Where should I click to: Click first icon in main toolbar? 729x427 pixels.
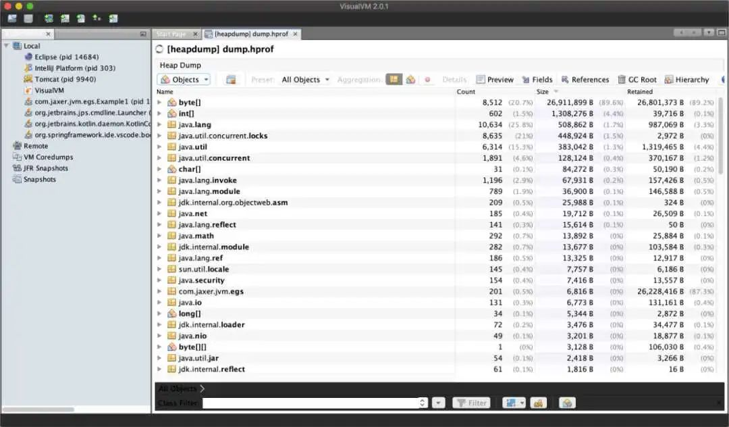[12, 19]
